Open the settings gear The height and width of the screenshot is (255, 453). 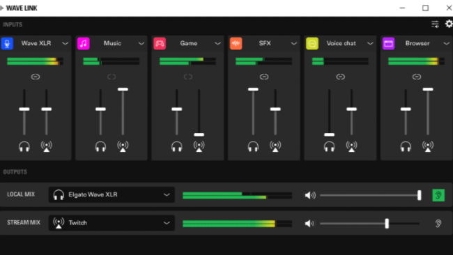point(449,24)
